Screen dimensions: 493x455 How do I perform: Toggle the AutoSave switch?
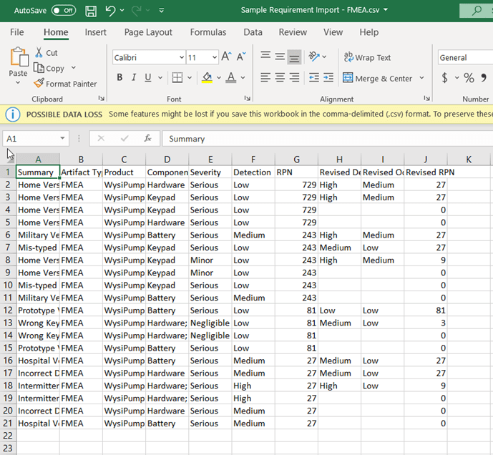(63, 11)
